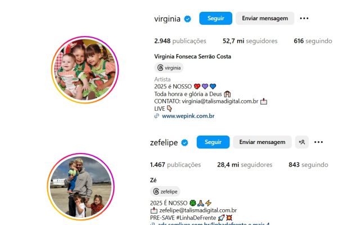Open zefelipe's Threads profile badge
The image size is (347, 225).
click(165, 191)
